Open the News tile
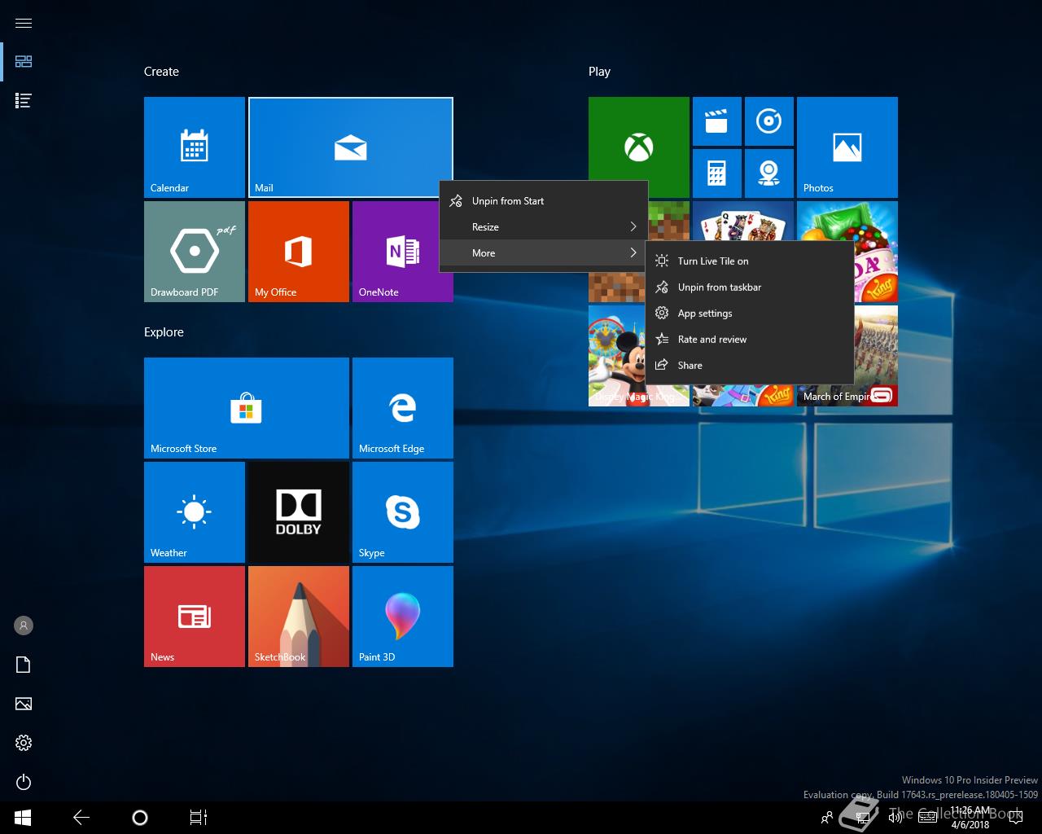This screenshot has width=1042, height=834. pyautogui.click(x=195, y=617)
